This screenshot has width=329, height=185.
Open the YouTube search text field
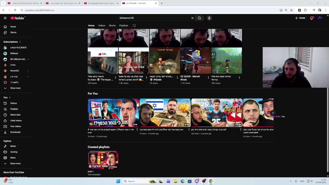[x=154, y=18]
